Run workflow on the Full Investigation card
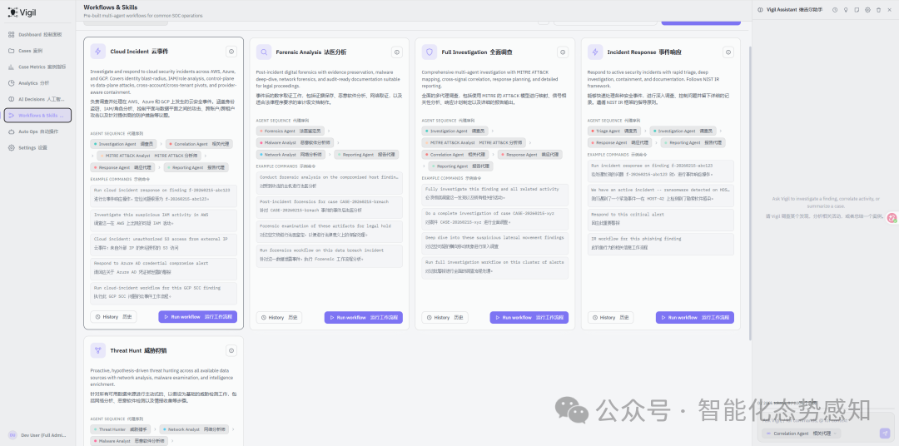This screenshot has height=446, width=899. (x=529, y=318)
